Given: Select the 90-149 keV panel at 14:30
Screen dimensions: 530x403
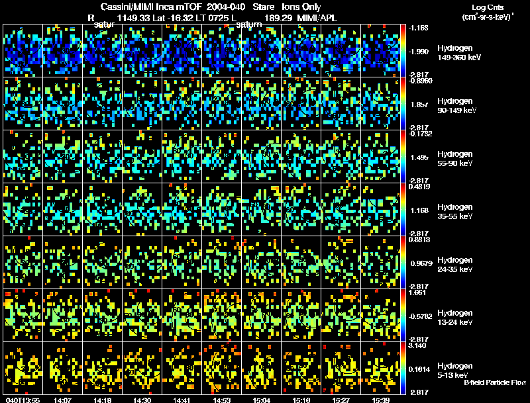Looking at the screenshot, I should [142, 104].
